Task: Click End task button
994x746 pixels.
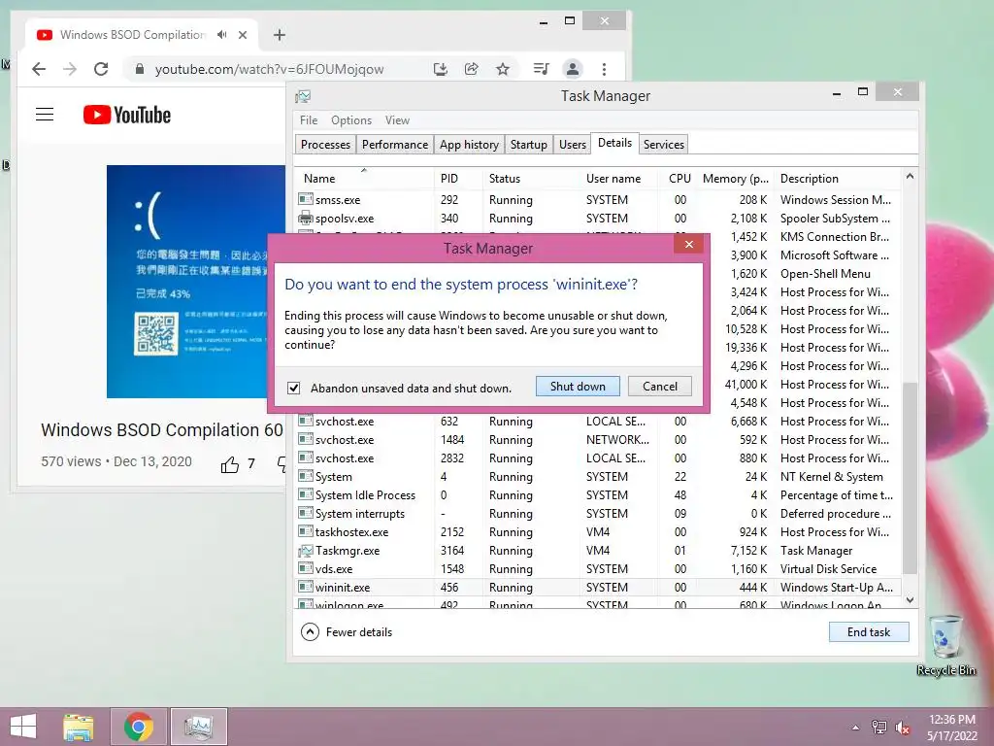Action: 869,632
